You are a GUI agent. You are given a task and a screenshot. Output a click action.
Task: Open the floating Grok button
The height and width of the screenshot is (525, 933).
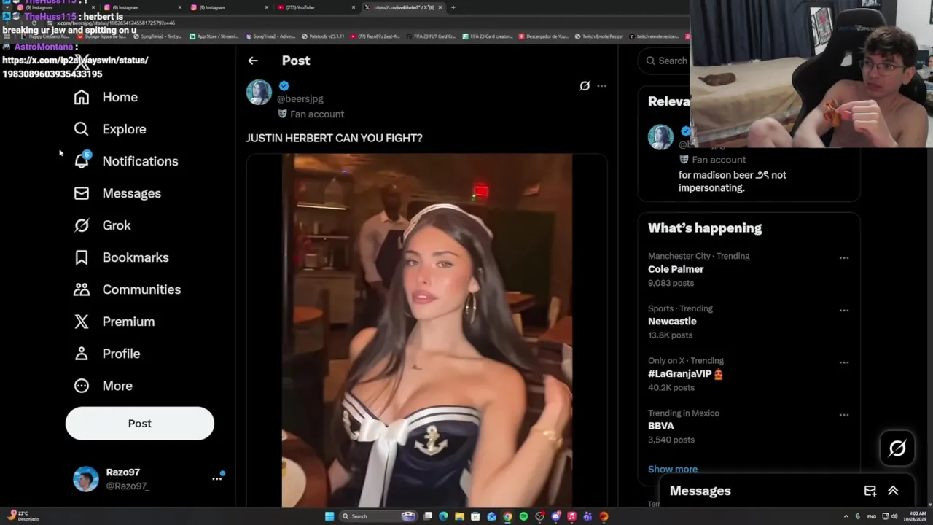tap(897, 448)
